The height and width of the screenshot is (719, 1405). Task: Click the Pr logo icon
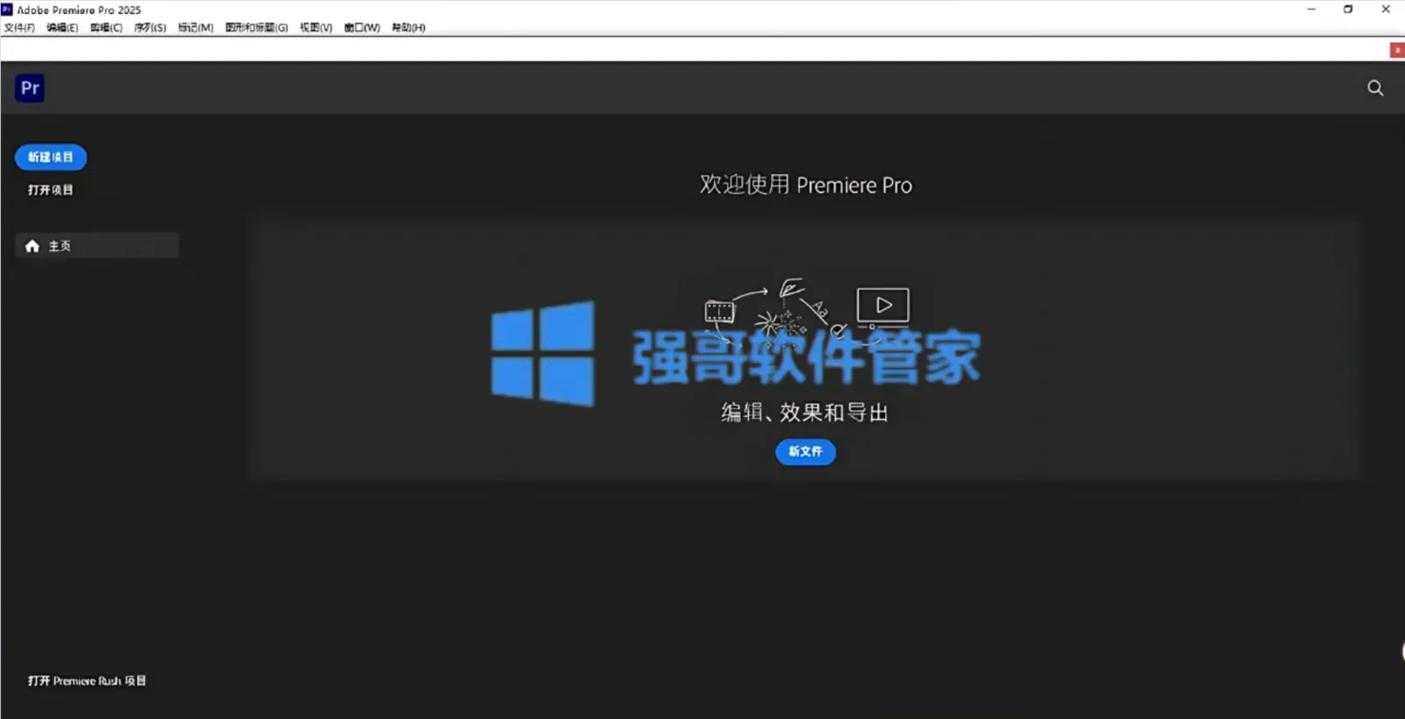(30, 88)
